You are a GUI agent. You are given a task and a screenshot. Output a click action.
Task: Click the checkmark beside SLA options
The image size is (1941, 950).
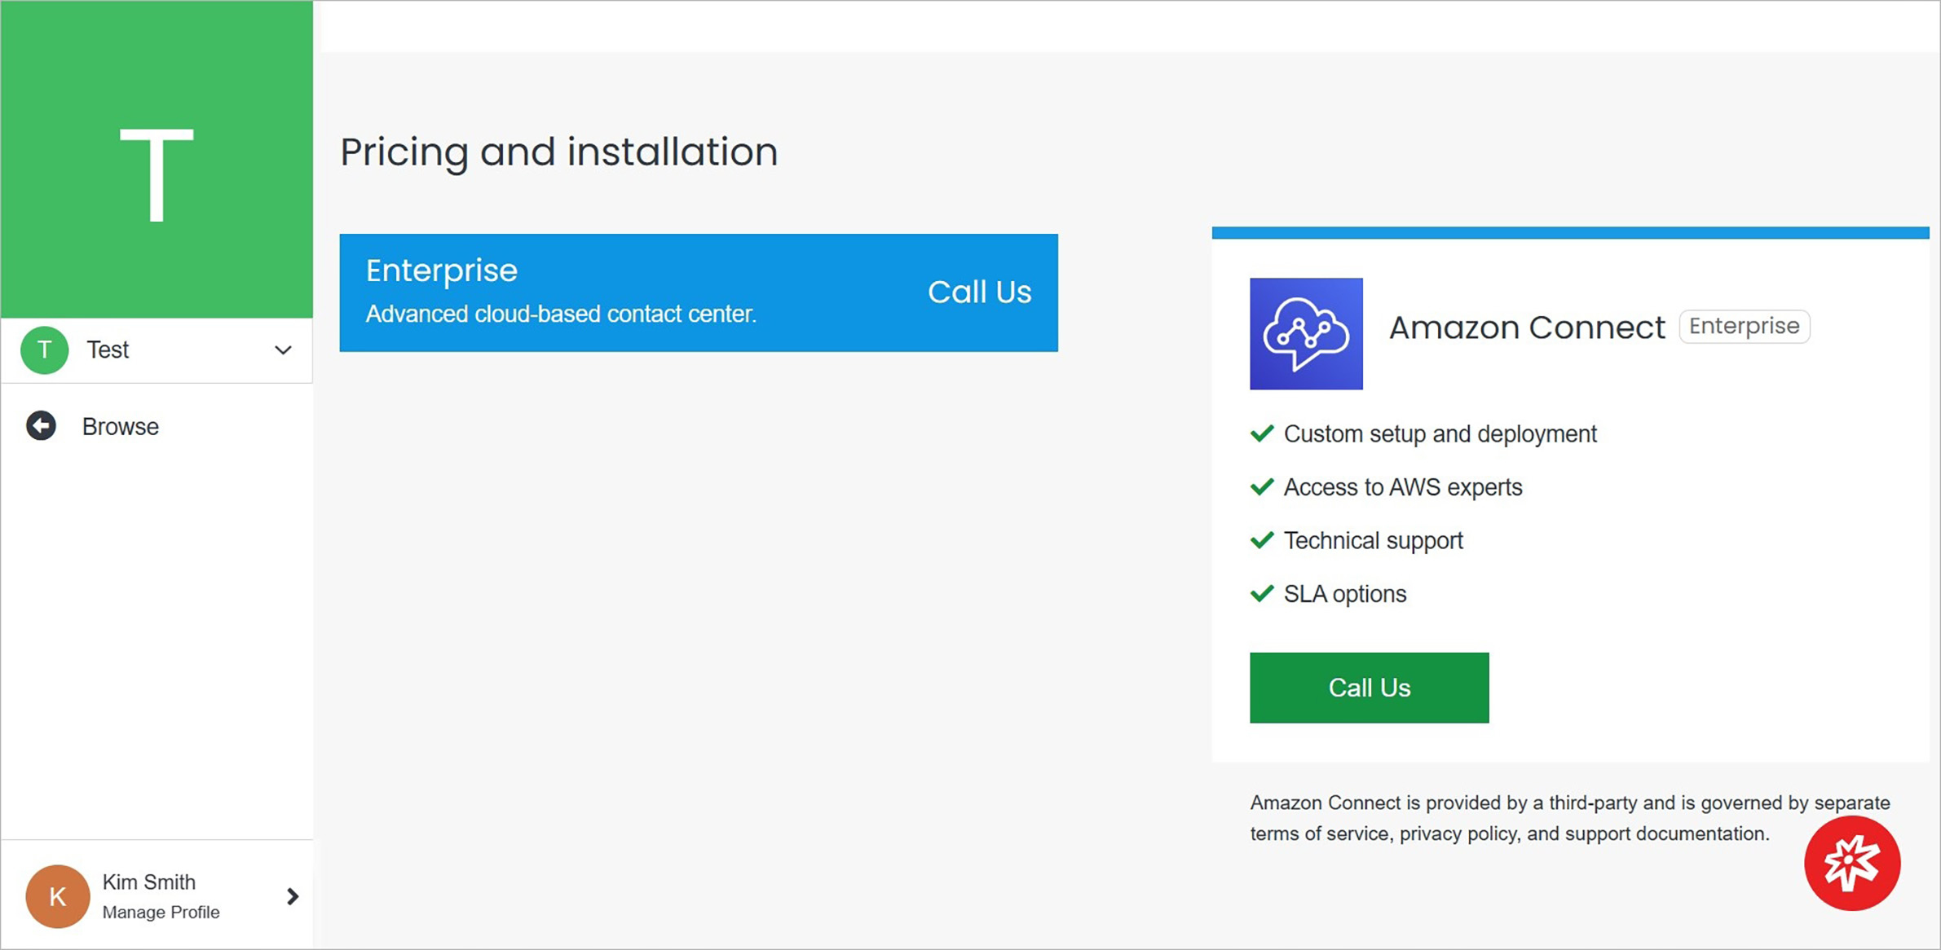coord(1262,594)
